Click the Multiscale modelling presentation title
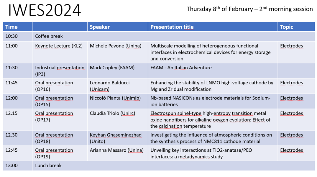The height and width of the screenshot is (177, 317). click(210, 52)
